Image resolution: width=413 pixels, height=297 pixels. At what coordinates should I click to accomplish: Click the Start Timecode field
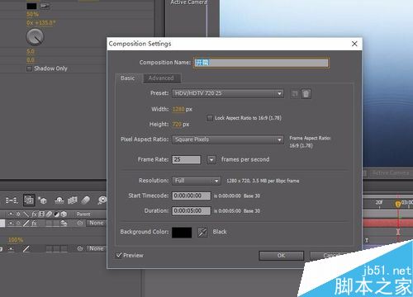(192, 196)
